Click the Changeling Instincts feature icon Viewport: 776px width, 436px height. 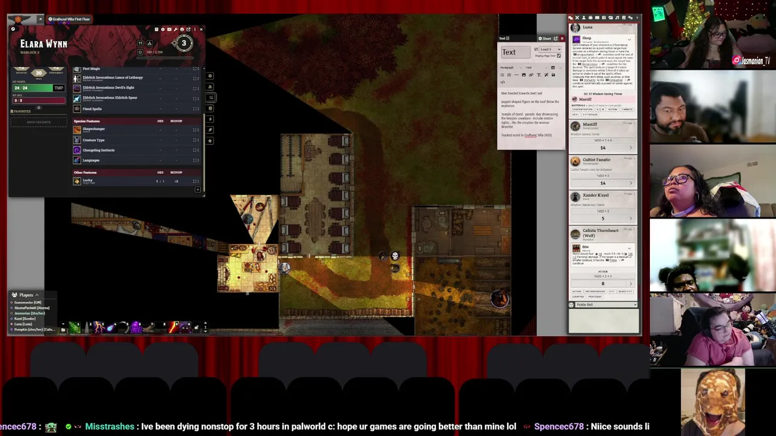pyautogui.click(x=77, y=150)
